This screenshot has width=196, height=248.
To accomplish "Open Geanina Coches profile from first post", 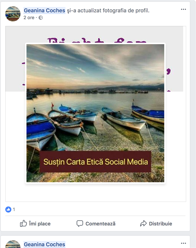I will point(44,11).
